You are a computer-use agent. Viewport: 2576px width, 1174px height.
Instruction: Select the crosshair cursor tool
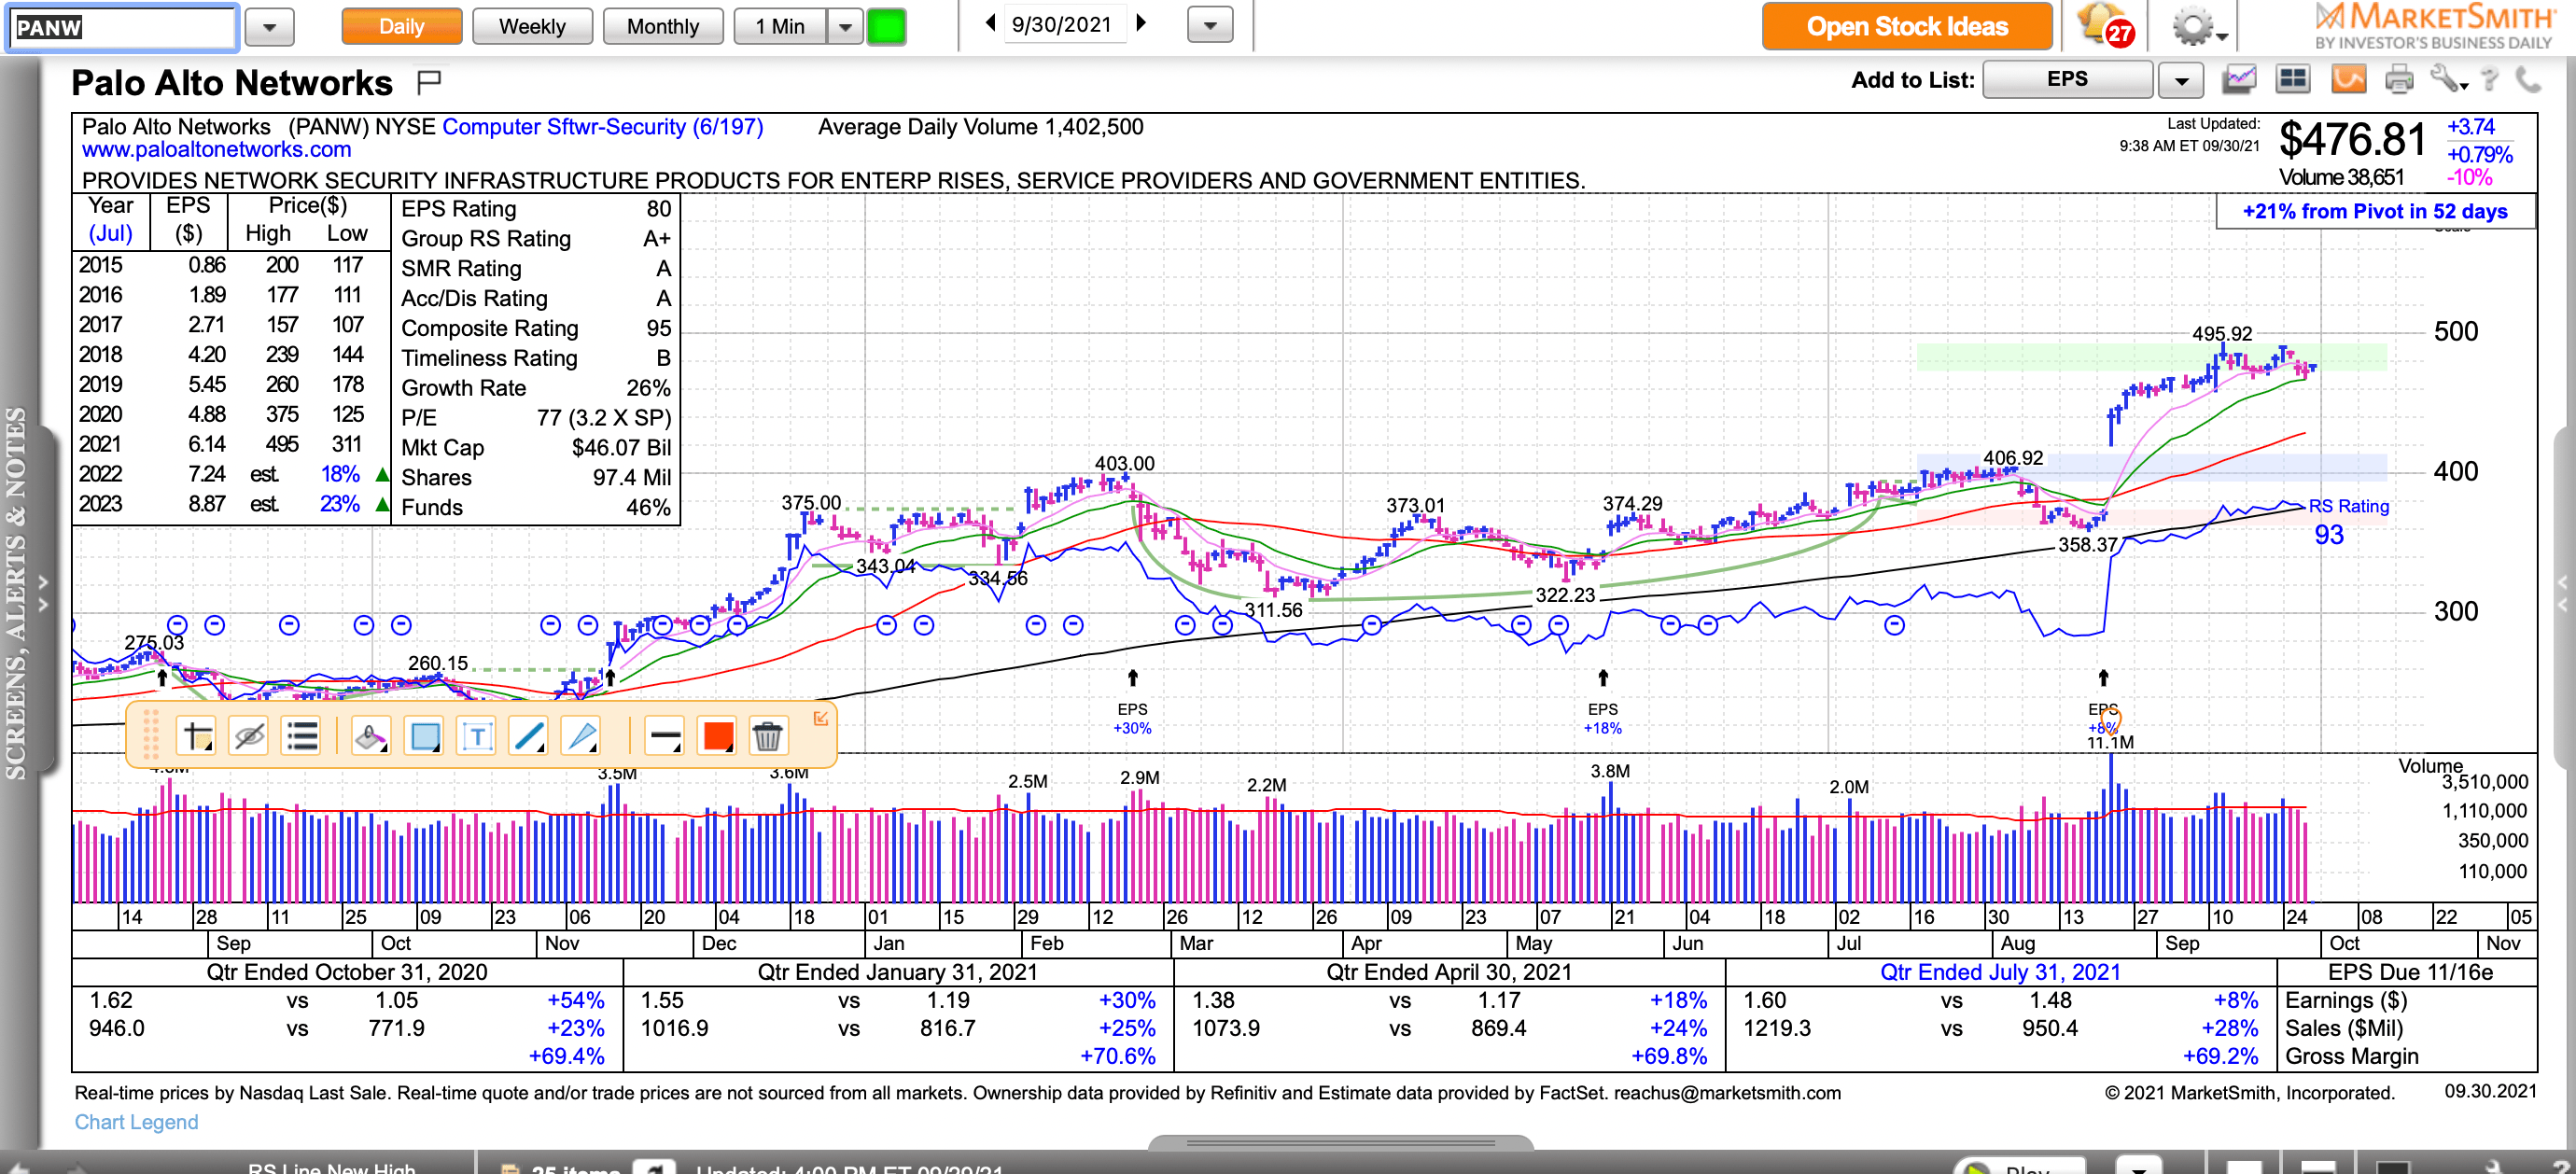(x=197, y=737)
